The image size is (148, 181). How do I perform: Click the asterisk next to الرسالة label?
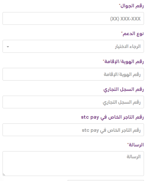[x=128, y=144]
